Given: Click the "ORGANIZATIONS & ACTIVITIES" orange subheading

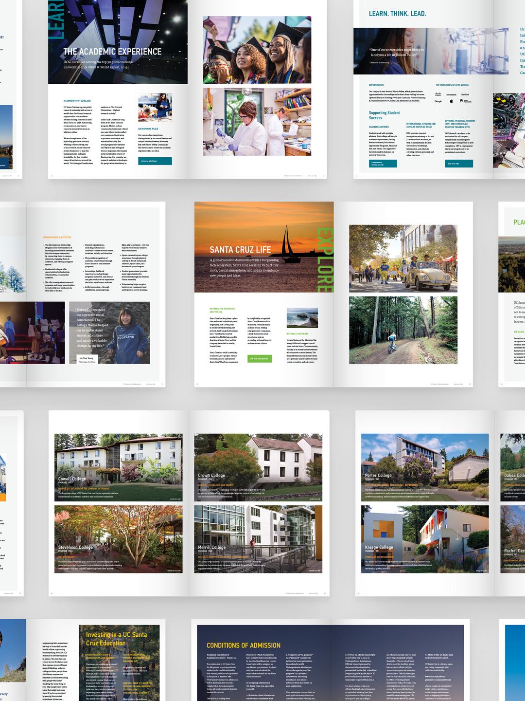Looking at the screenshot, I should tap(57, 238).
